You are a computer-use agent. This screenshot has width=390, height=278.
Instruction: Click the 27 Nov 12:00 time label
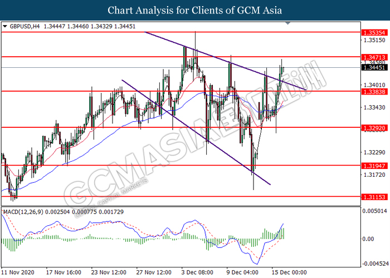pyautogui.click(x=154, y=272)
